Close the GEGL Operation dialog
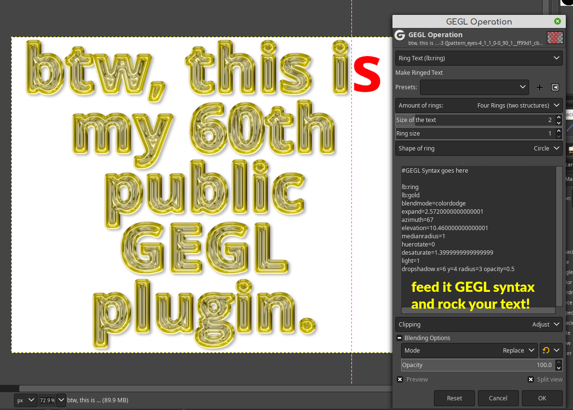This screenshot has height=410, width=573. click(557, 21)
